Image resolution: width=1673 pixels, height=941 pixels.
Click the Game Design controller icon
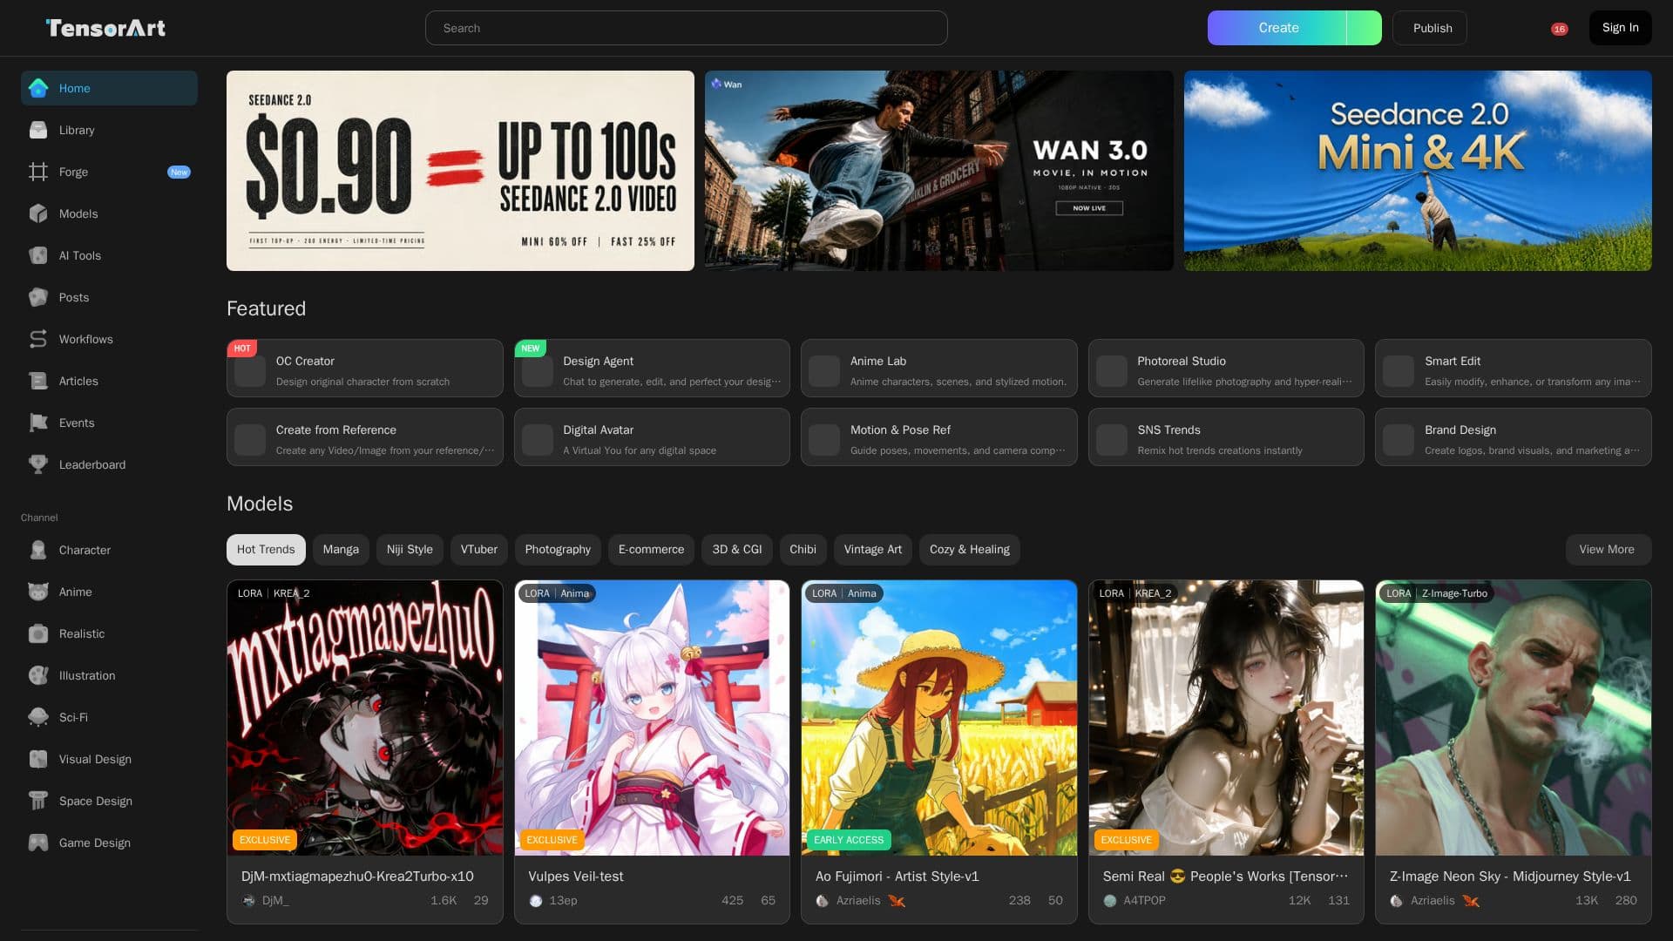[x=38, y=843]
